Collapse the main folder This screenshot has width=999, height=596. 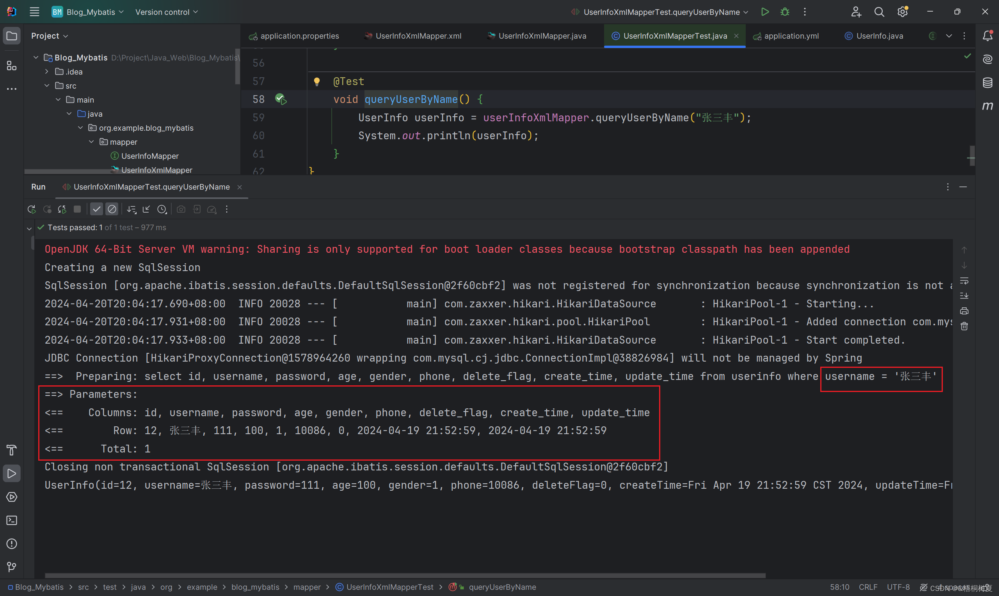pos(58,99)
